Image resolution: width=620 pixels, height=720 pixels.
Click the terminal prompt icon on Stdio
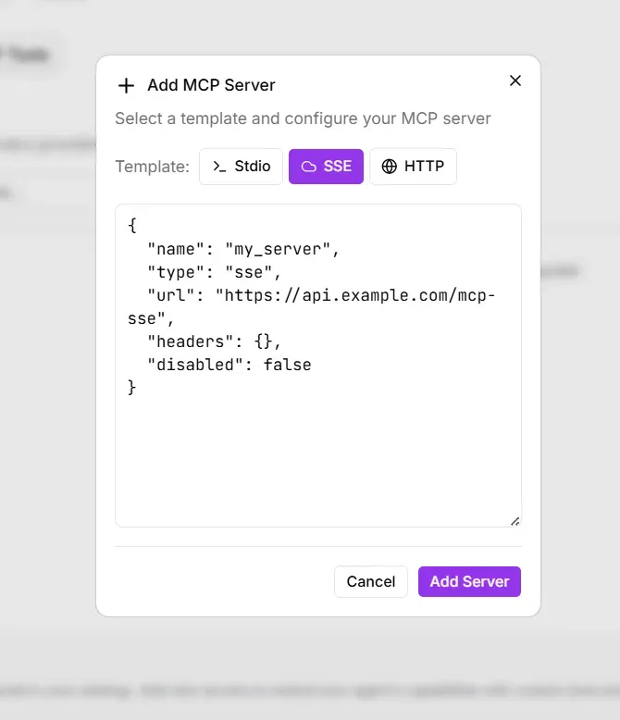[219, 167]
